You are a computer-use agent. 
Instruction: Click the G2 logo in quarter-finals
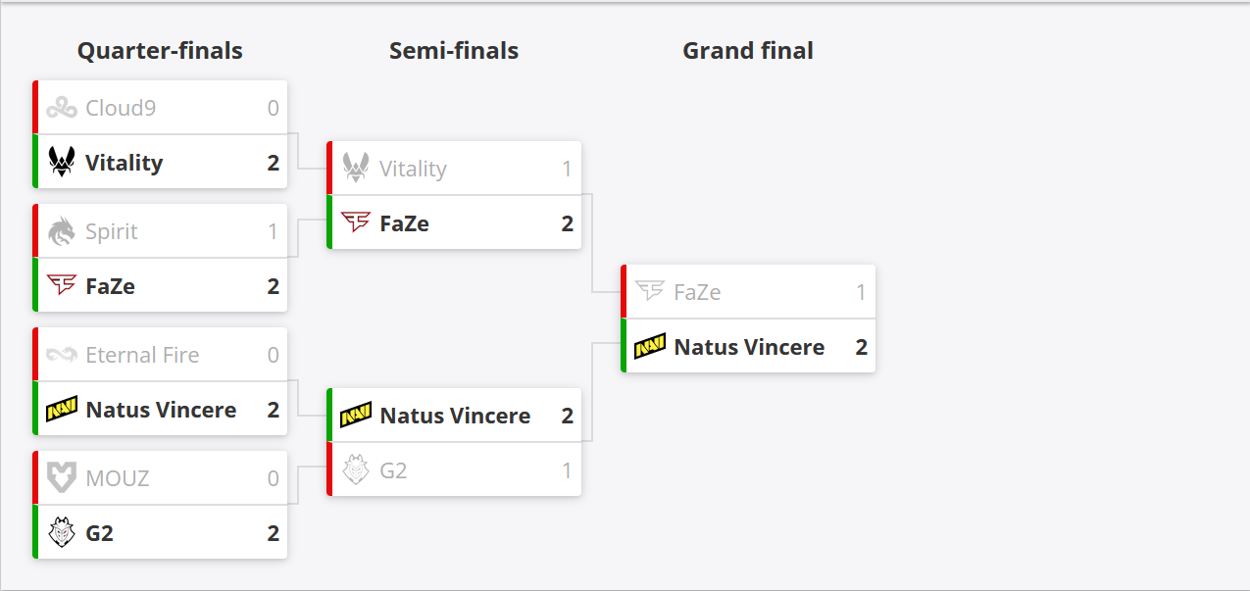tap(62, 533)
